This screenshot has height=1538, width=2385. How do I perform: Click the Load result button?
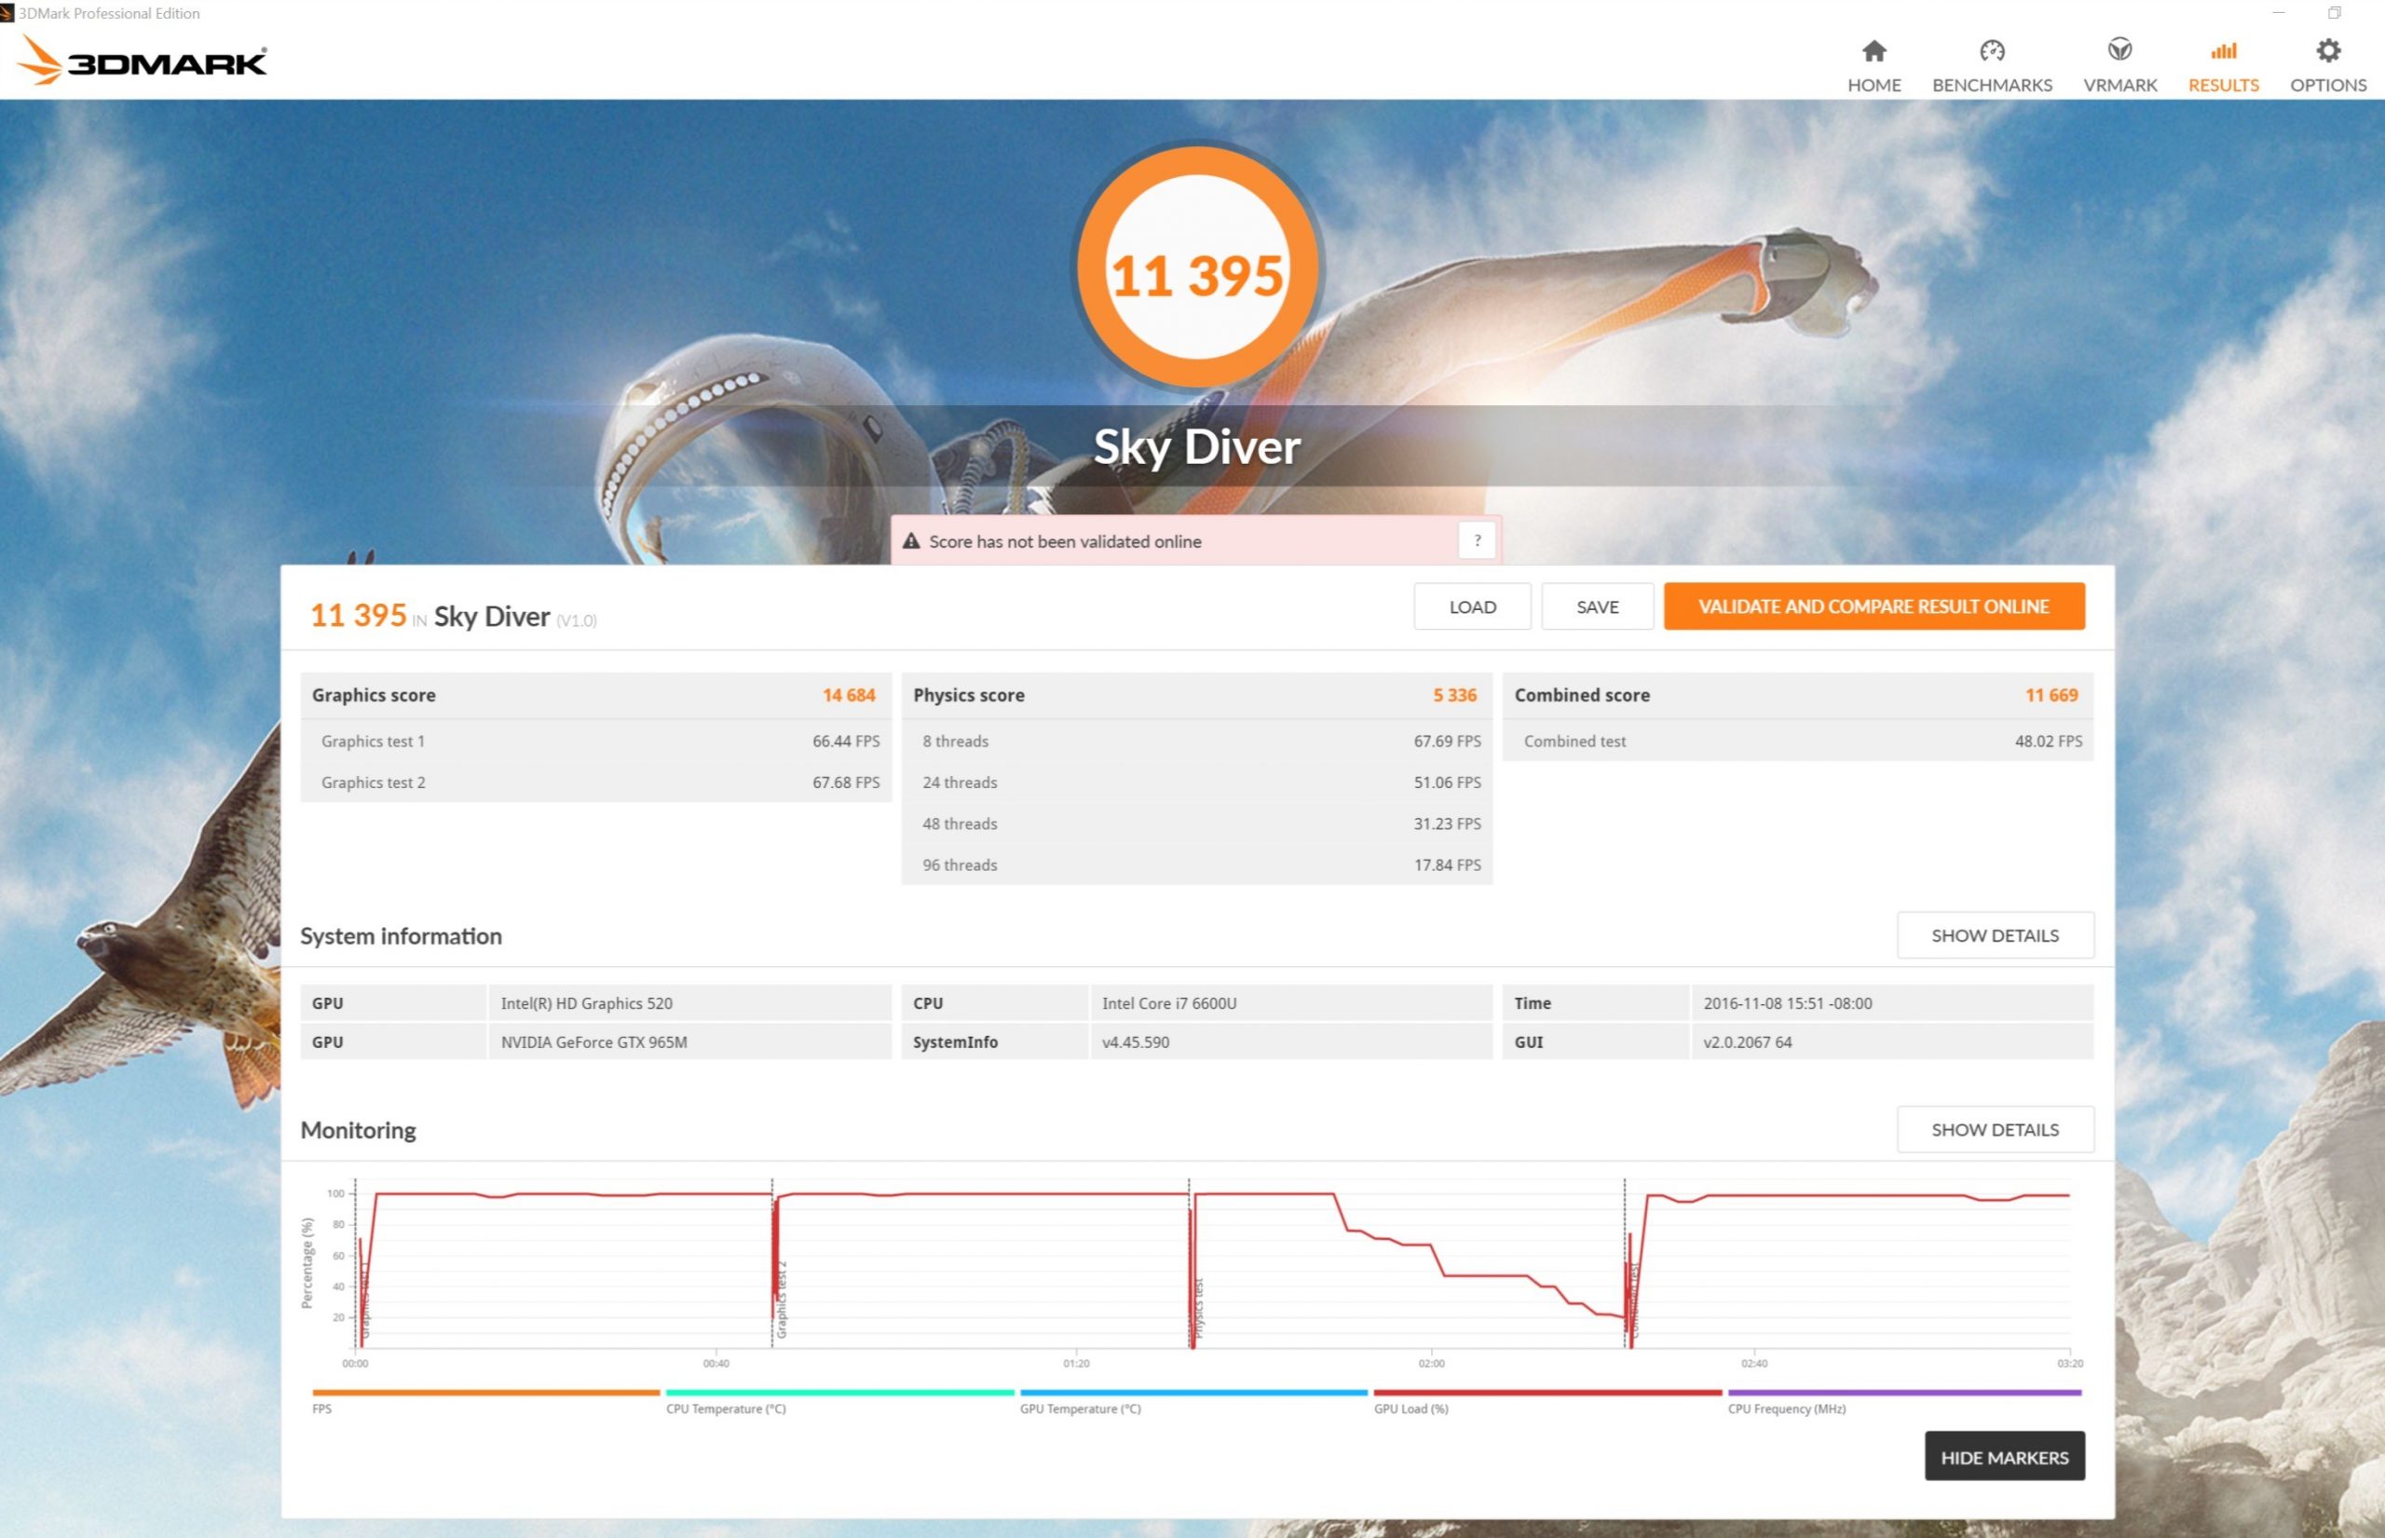(1472, 606)
